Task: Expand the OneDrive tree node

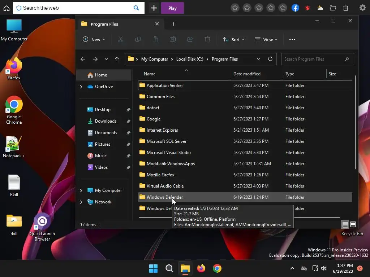Action: (81, 87)
